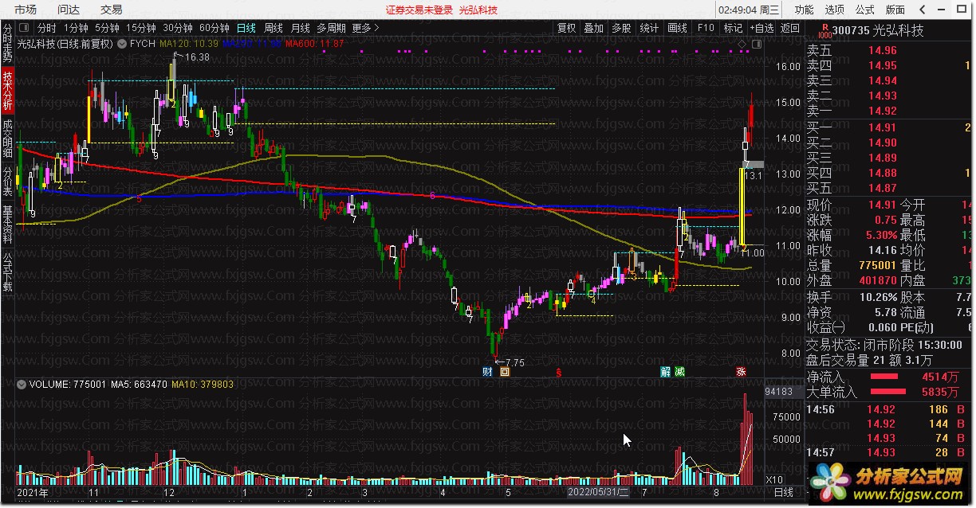Click the F10 button

[x=706, y=28]
